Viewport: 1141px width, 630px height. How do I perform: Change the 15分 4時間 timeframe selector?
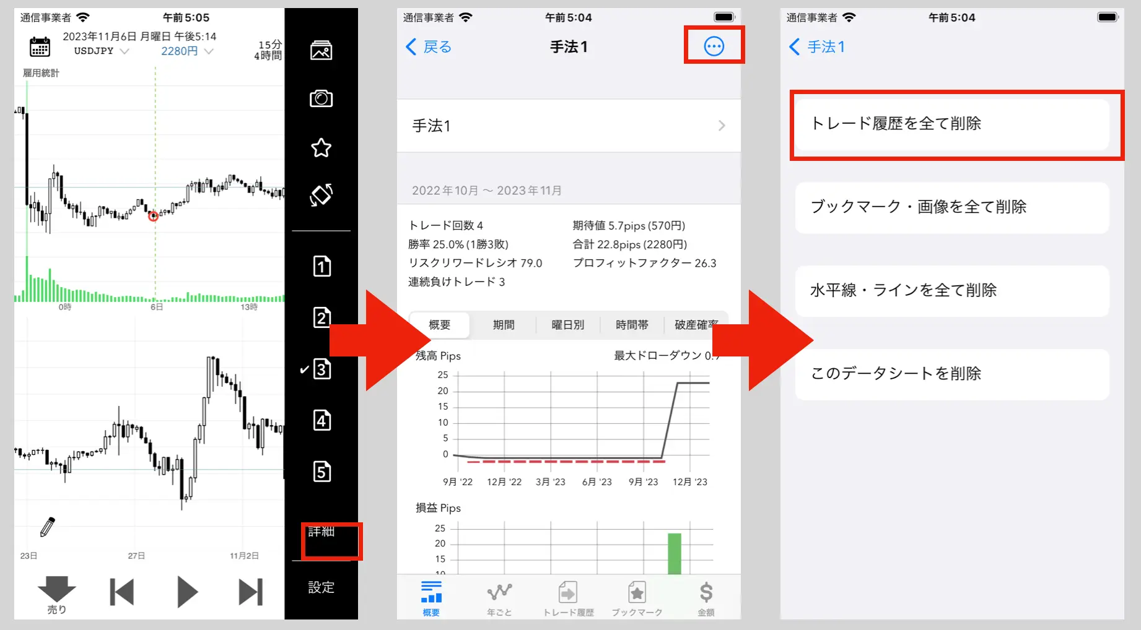point(268,50)
